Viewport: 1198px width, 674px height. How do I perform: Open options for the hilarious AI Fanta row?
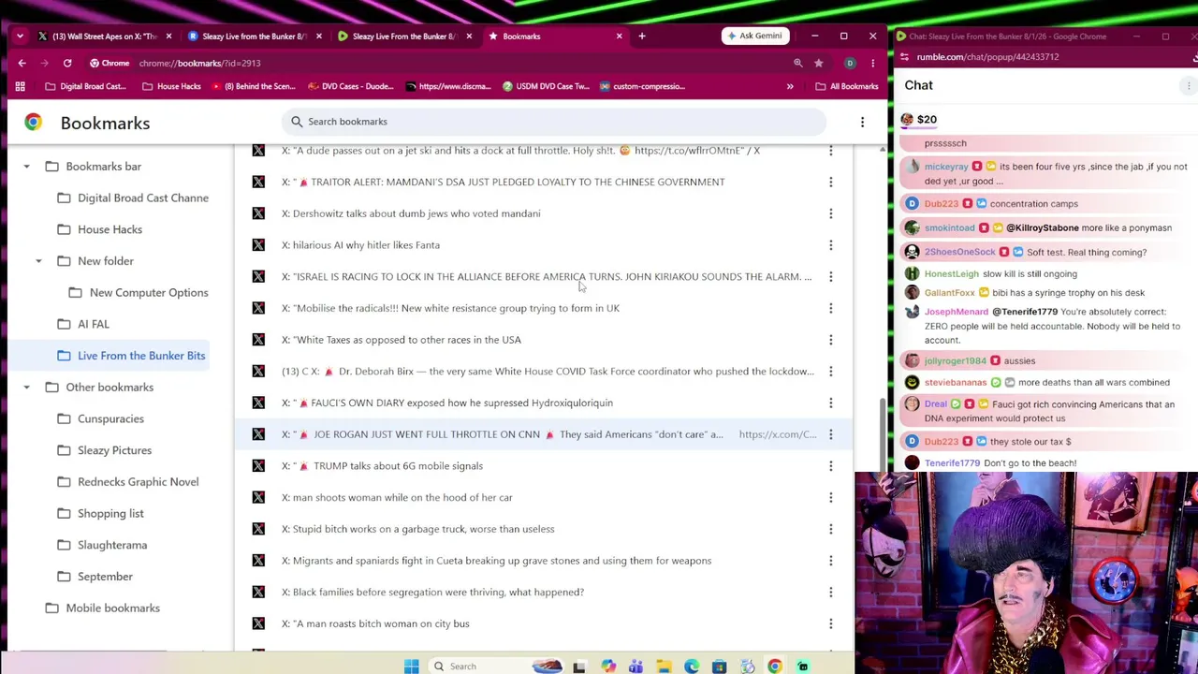(x=830, y=245)
